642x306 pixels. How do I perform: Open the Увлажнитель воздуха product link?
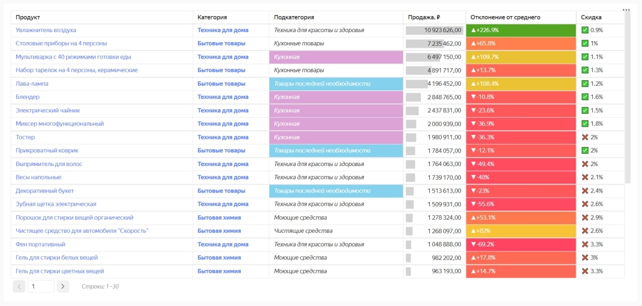click(46, 30)
